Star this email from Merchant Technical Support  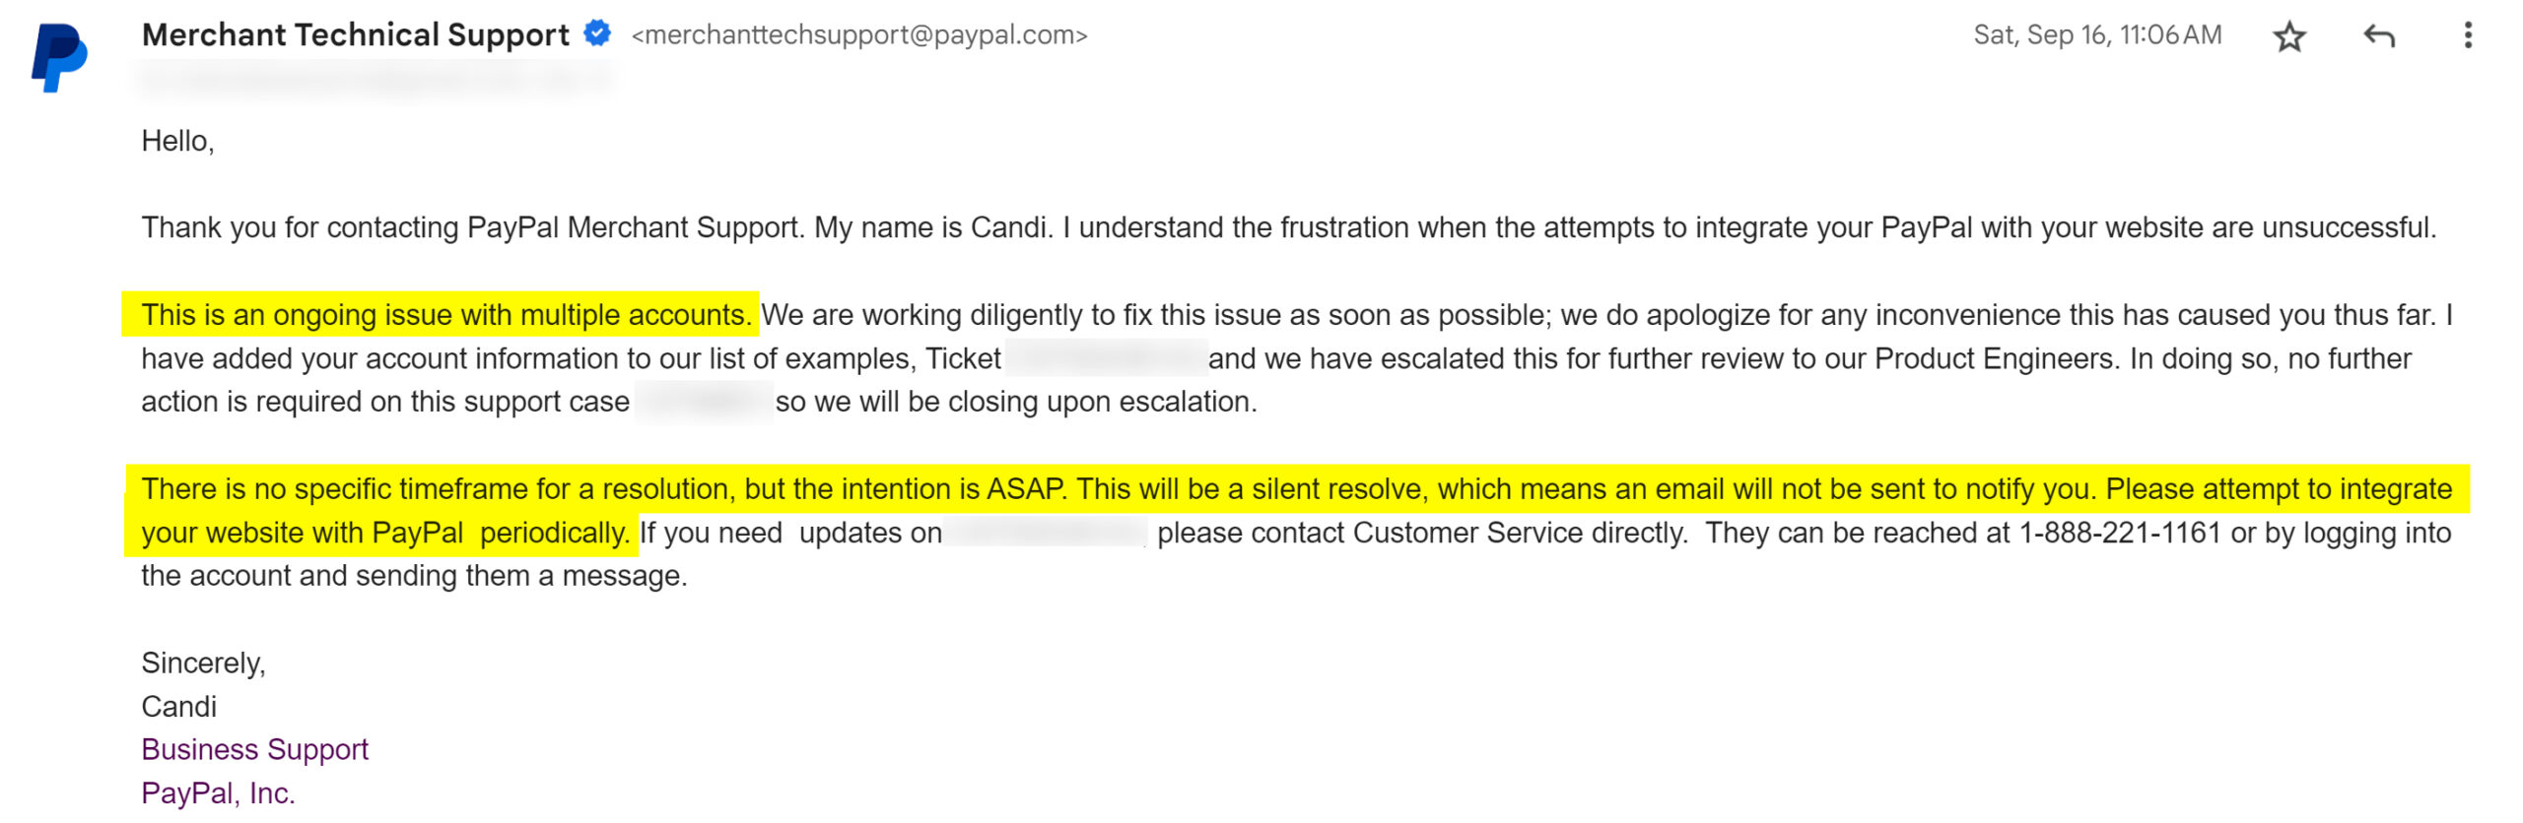(2288, 37)
